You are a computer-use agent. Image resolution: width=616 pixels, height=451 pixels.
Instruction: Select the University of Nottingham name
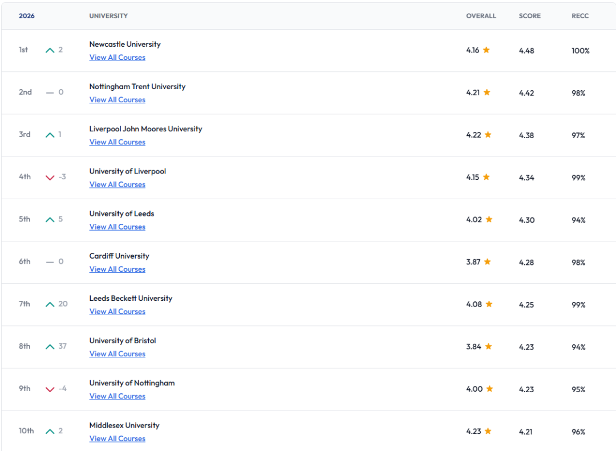point(132,383)
